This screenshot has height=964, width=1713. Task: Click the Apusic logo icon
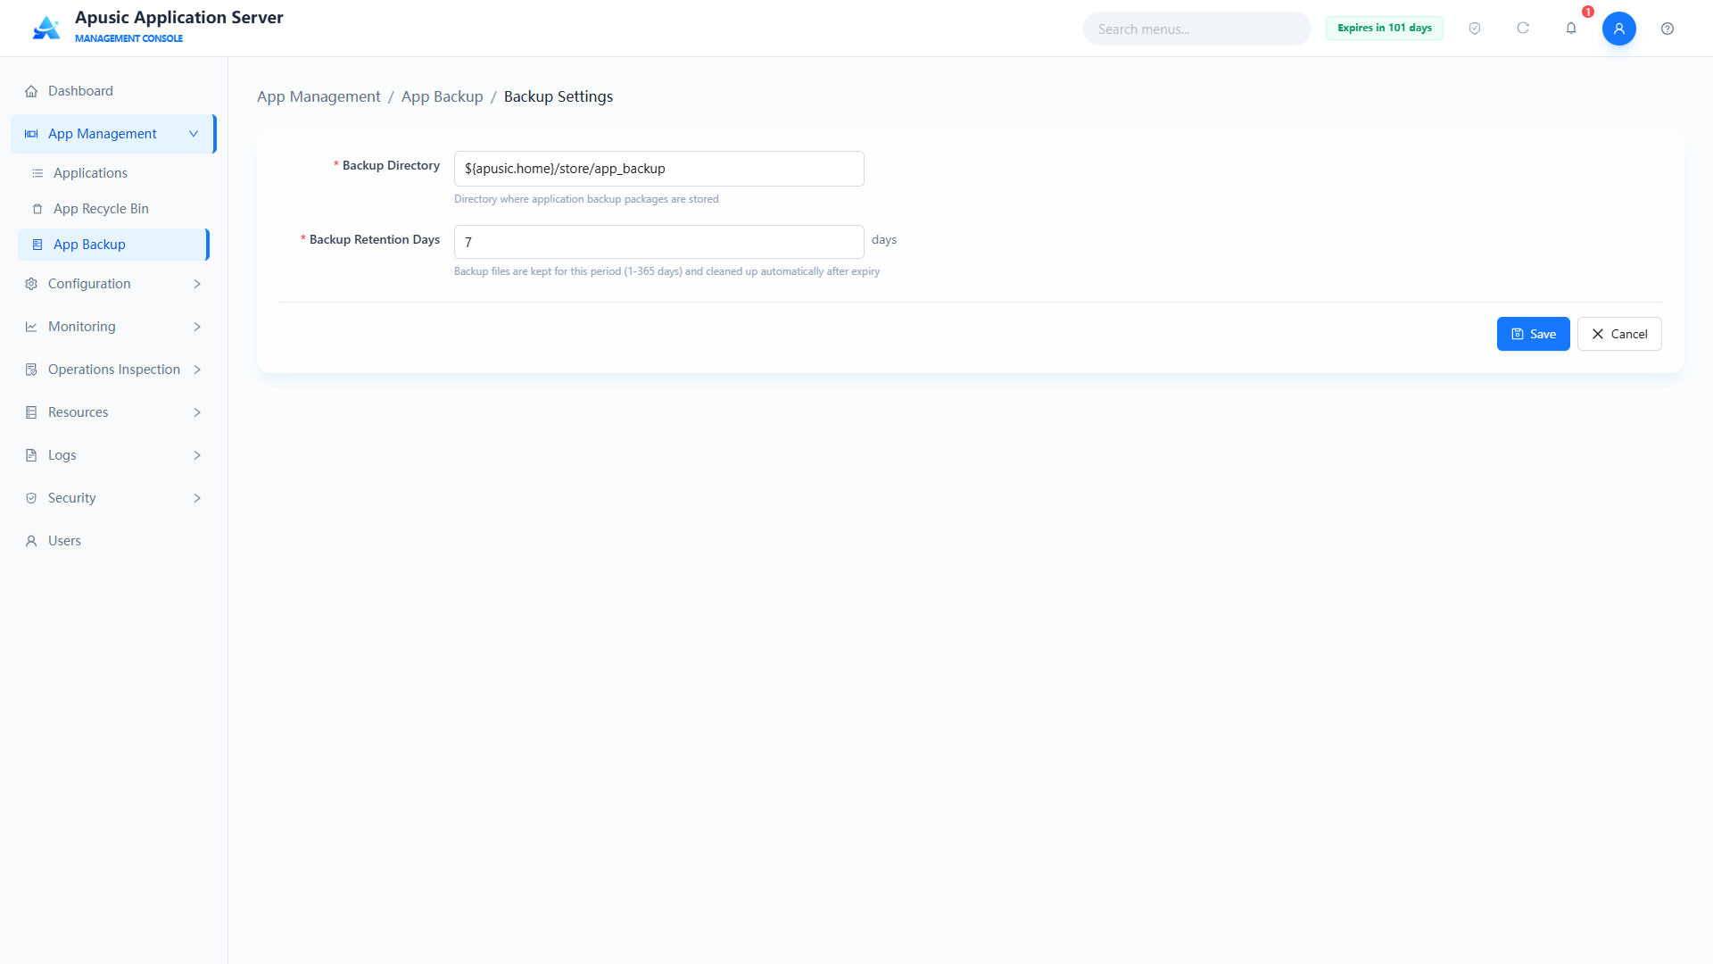click(x=46, y=29)
